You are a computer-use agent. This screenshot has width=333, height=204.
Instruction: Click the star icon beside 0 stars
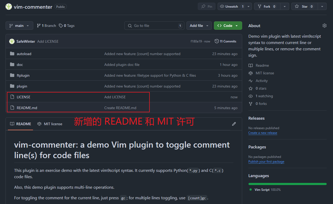[x=251, y=88]
